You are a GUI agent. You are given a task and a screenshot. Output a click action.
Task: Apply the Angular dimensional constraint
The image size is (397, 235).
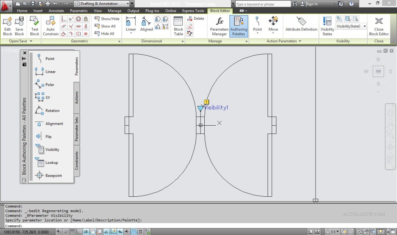tap(157, 27)
